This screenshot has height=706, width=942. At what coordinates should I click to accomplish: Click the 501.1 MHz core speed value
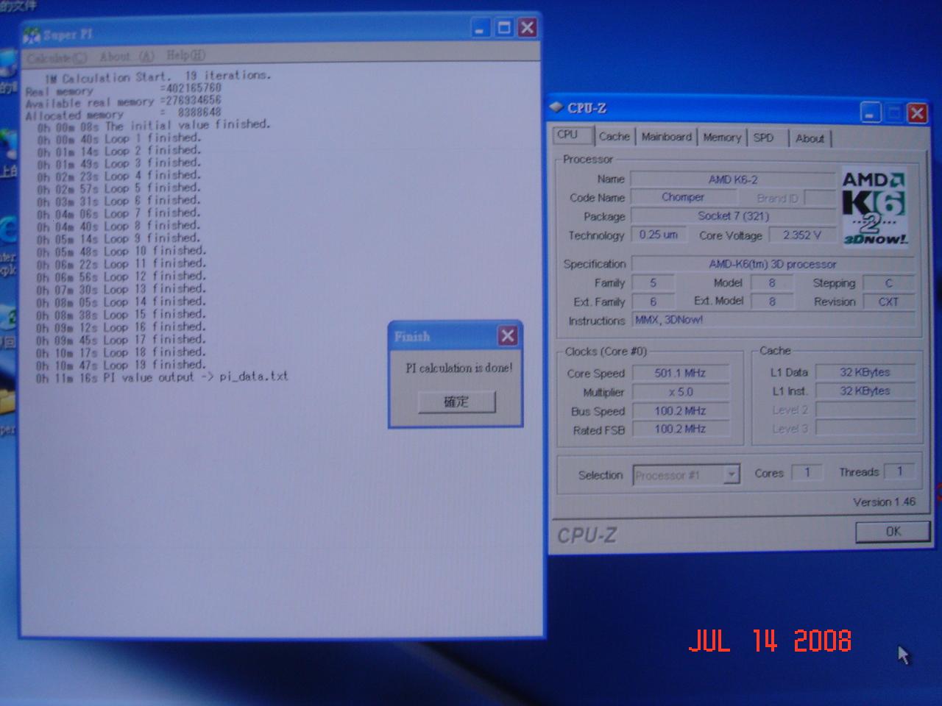tap(680, 374)
